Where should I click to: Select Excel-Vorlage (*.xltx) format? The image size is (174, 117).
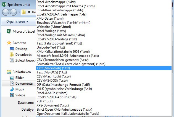tap(104, 31)
